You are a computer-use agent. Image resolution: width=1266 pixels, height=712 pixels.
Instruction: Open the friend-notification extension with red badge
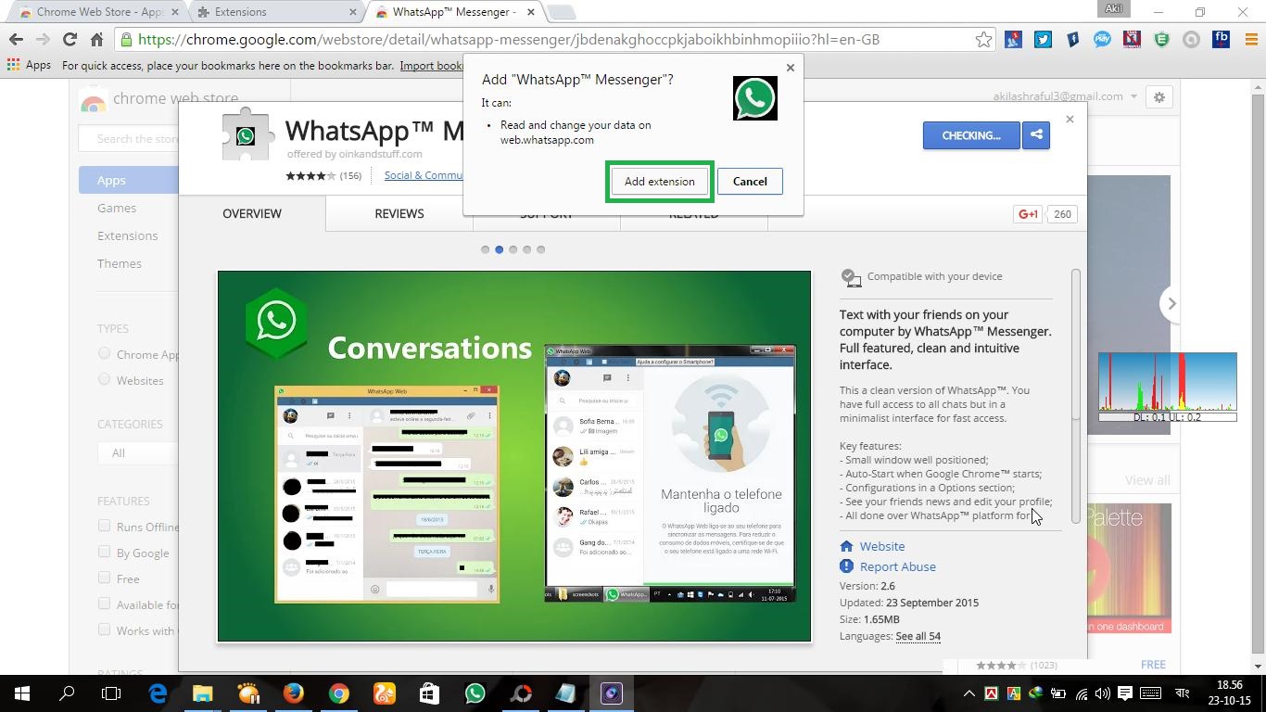[x=1014, y=39]
